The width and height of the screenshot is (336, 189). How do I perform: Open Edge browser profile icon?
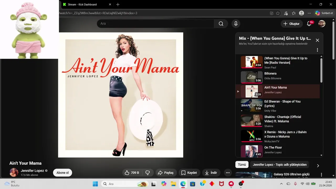[302, 13]
